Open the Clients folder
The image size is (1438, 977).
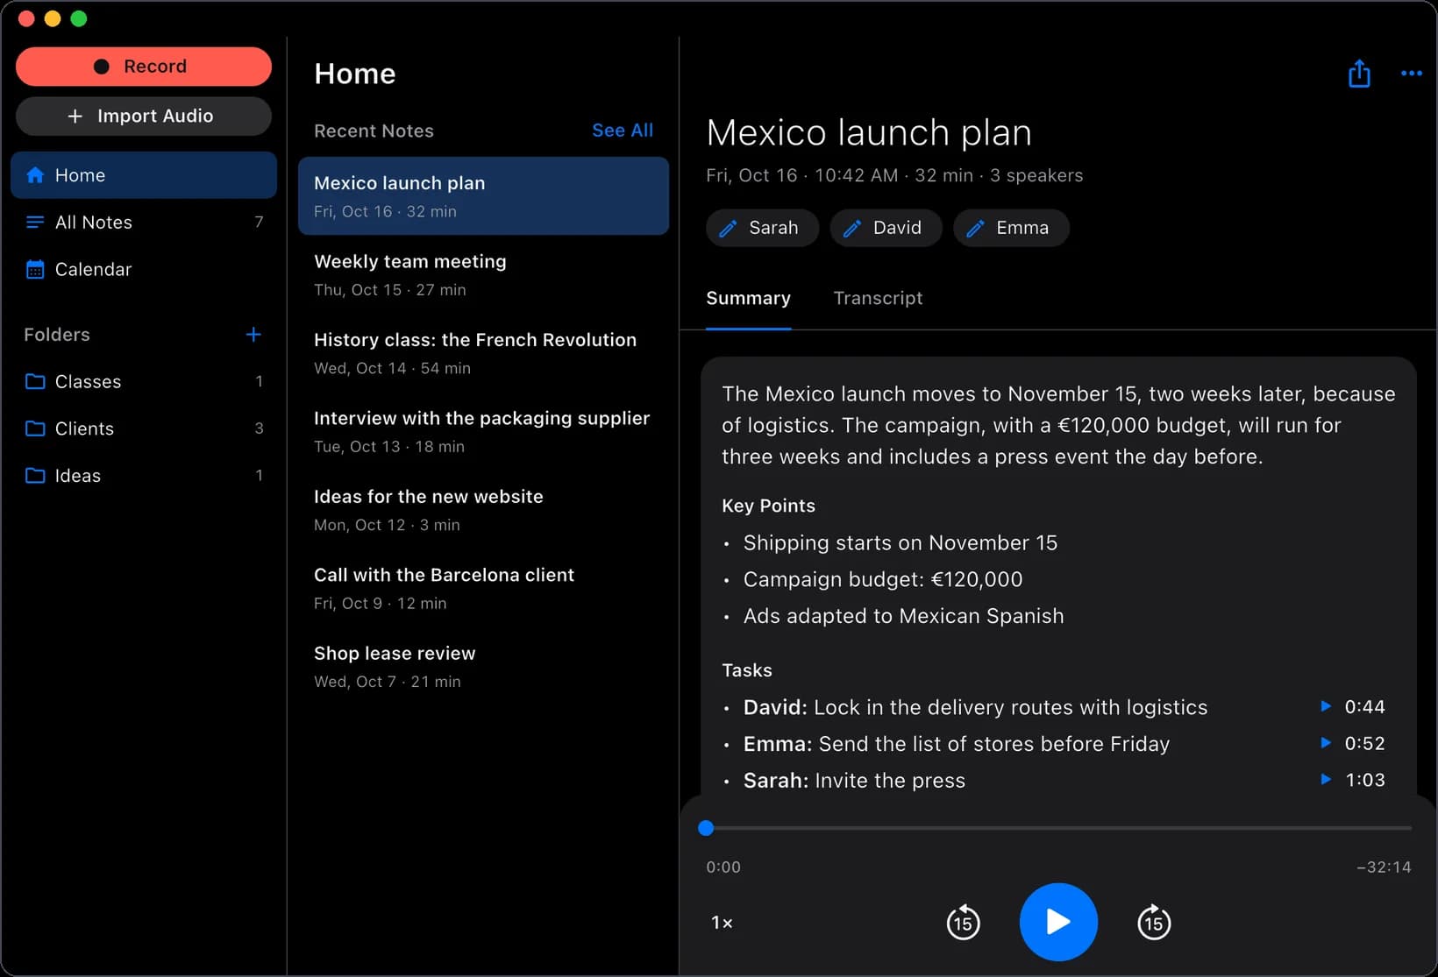coord(144,428)
